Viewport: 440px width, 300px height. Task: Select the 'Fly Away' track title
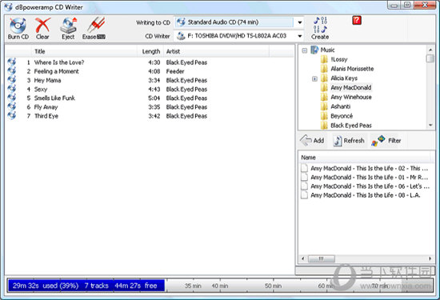[x=46, y=107]
